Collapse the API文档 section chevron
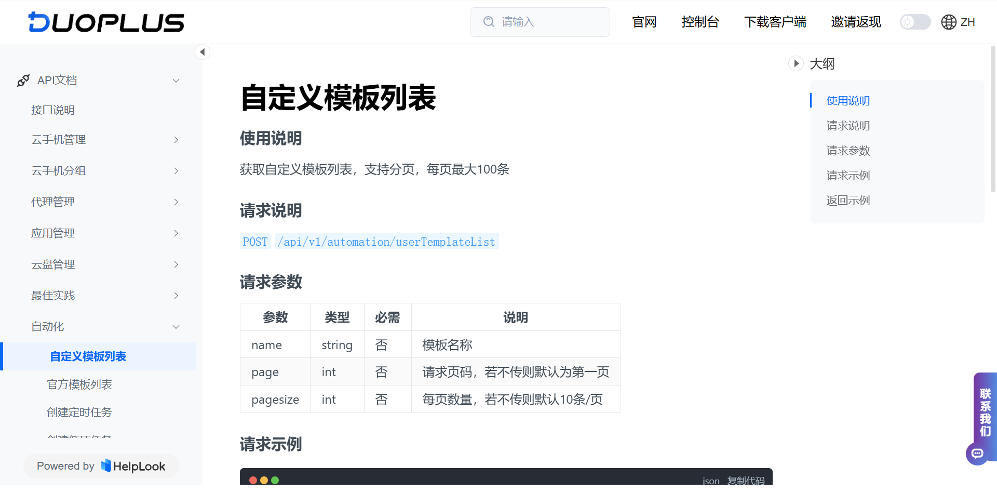This screenshot has width=997, height=492. (176, 81)
